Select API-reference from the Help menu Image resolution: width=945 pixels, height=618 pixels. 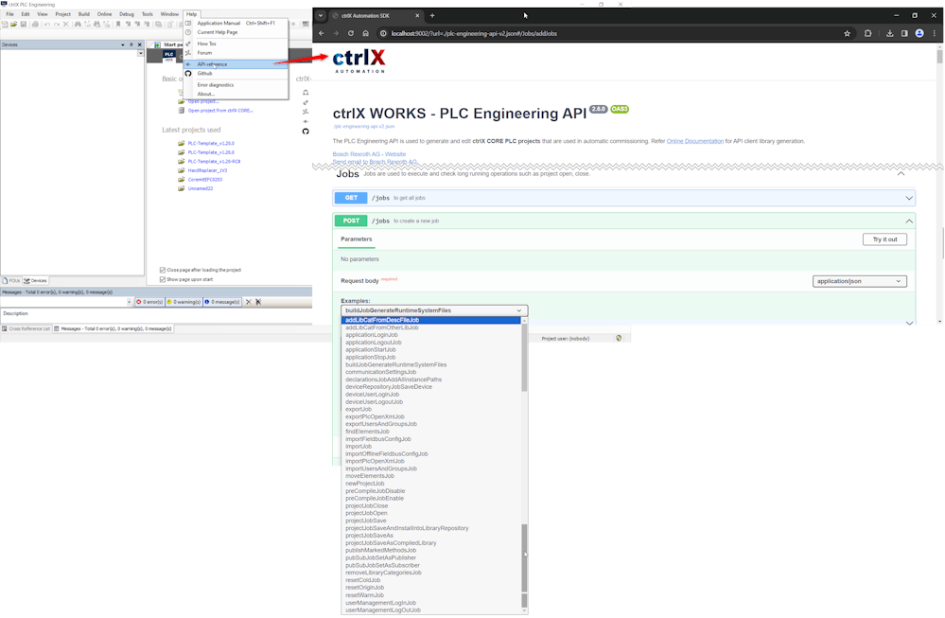212,64
